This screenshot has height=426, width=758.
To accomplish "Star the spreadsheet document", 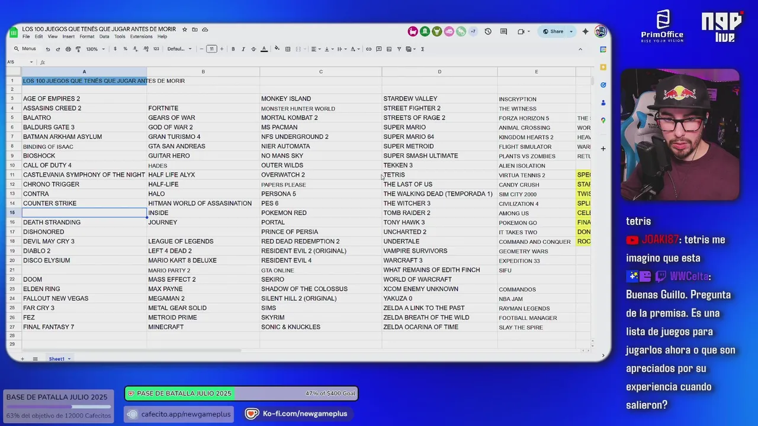I will pos(185,30).
